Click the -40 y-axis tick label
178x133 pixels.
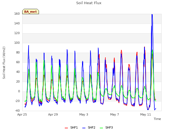17,111
